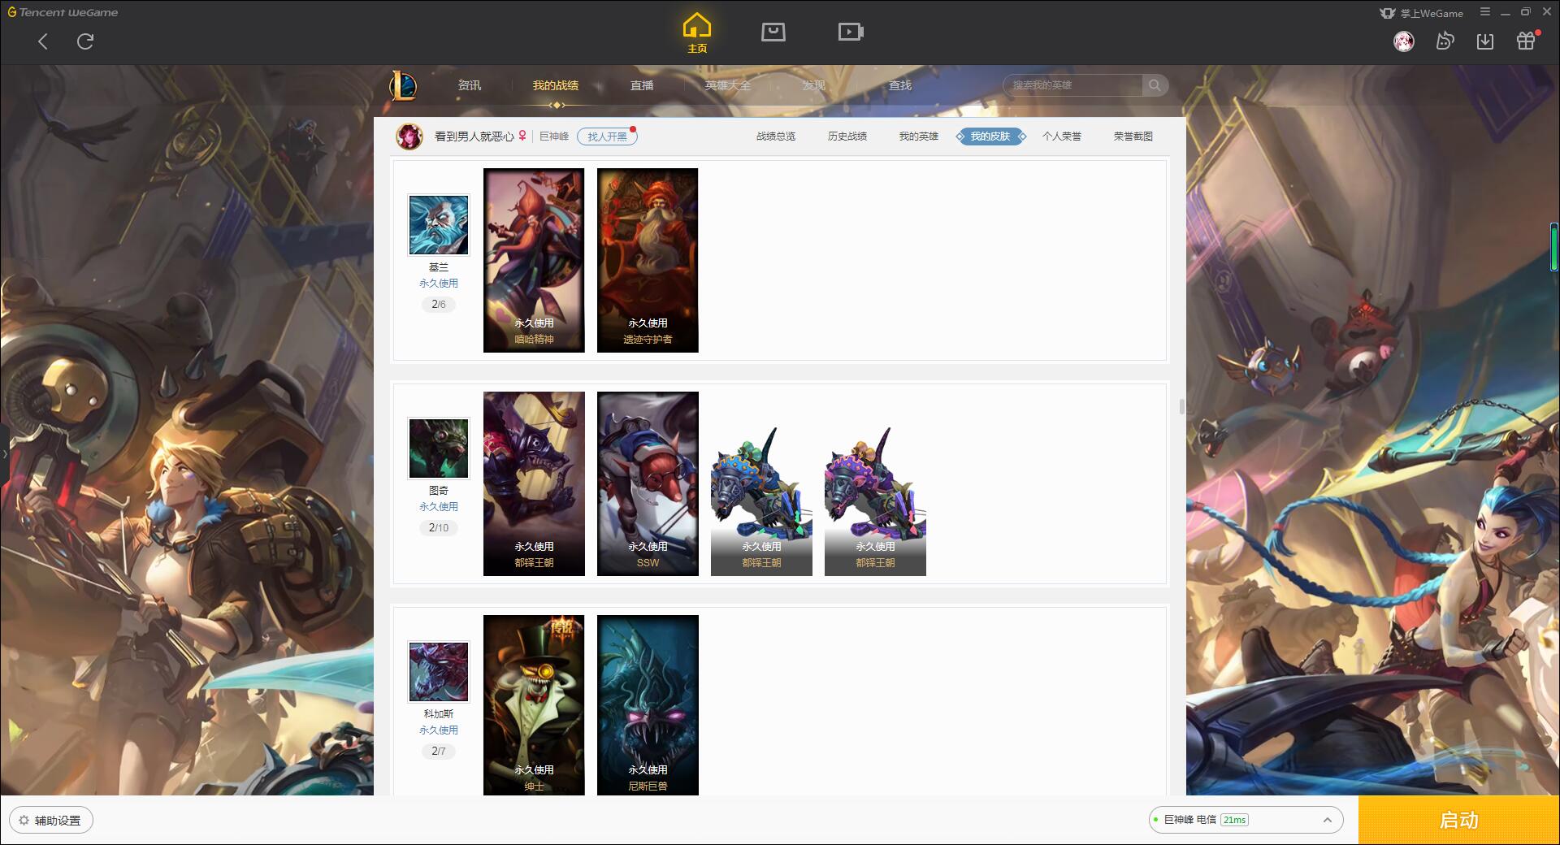Screen dimensions: 1560x845
Task: Click the 启动 launch button
Action: [x=1458, y=820]
